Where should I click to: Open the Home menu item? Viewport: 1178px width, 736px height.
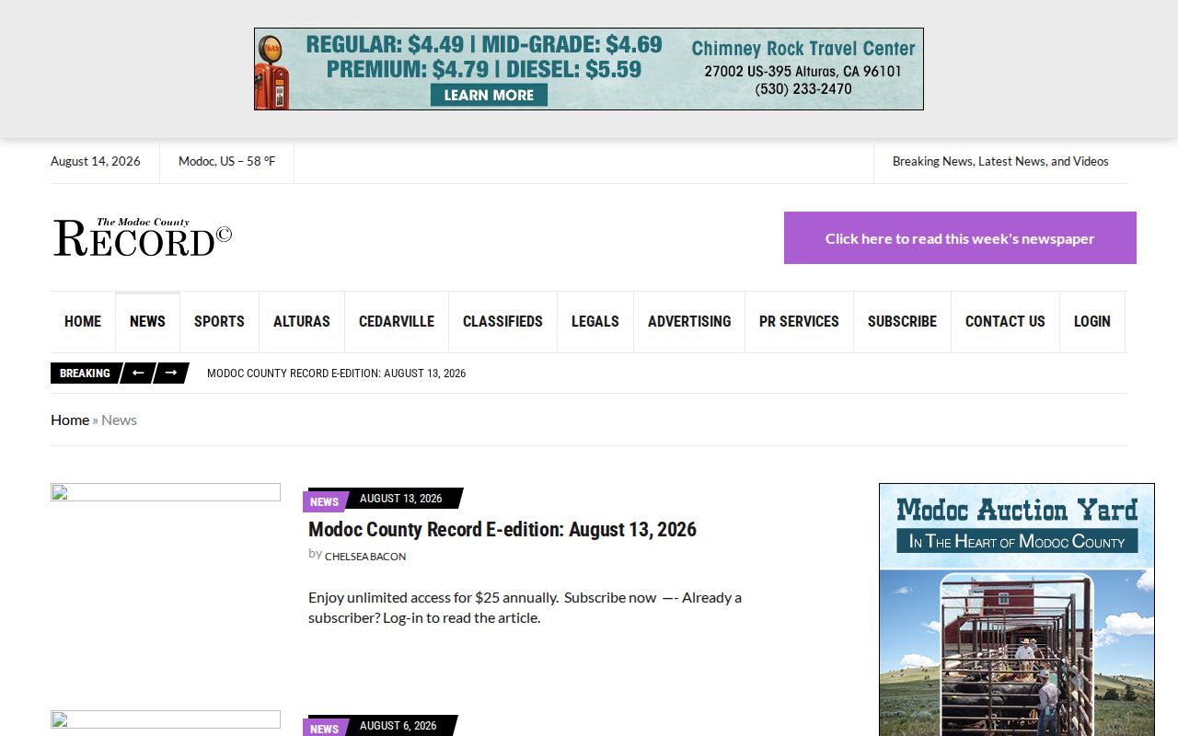pyautogui.click(x=83, y=322)
